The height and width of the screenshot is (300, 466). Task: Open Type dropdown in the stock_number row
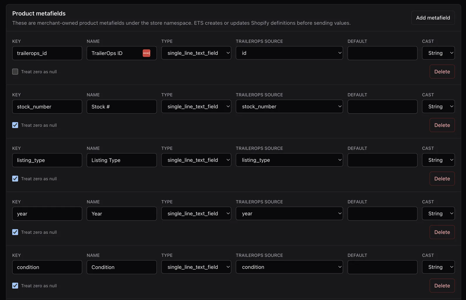click(x=196, y=106)
